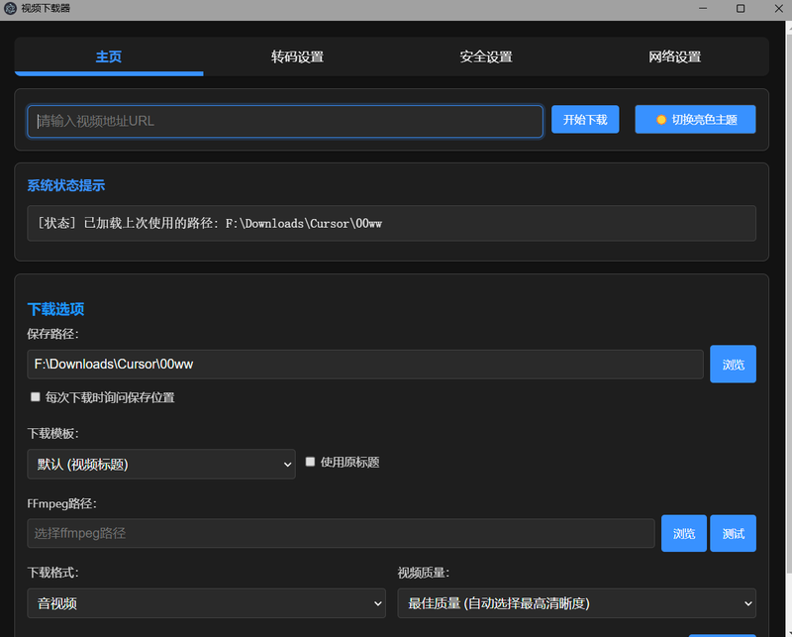
Task: Click the 开始下载 button
Action: pos(585,119)
